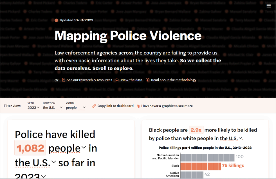The image size is (276, 179).
Task: Expand the Location filter set to the U.S.
Action: [52, 108]
